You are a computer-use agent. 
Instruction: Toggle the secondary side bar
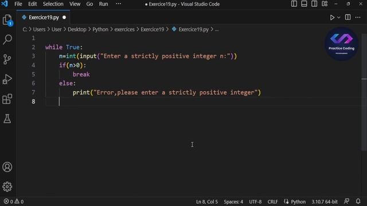(x=314, y=4)
